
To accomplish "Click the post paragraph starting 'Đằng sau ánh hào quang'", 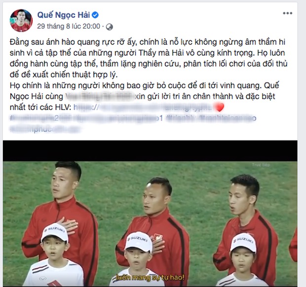I will [x=149, y=58].
